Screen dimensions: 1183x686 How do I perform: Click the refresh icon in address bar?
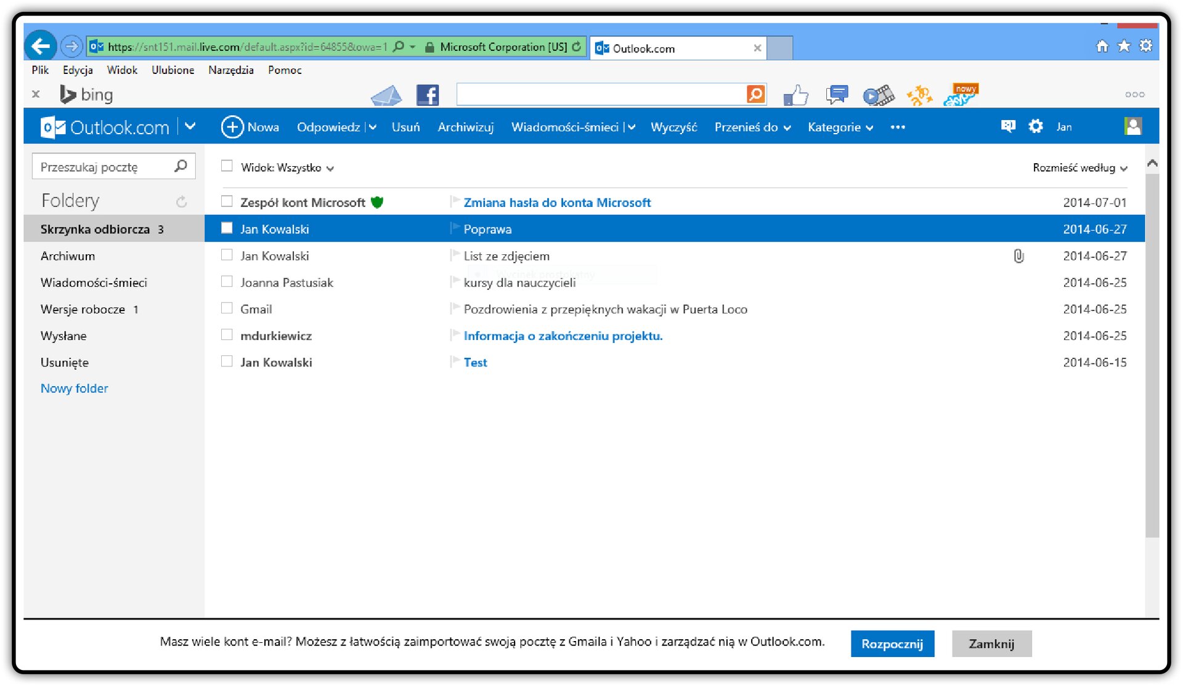pos(577,47)
